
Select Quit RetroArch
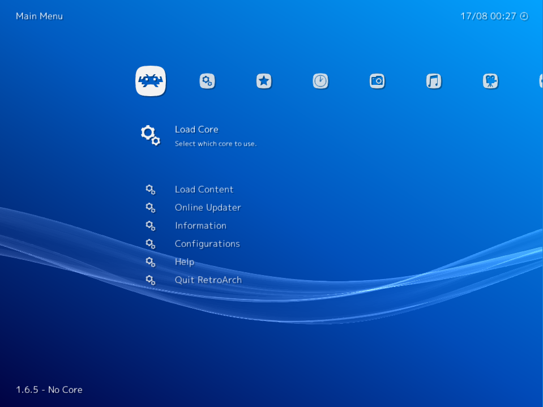[x=208, y=280]
